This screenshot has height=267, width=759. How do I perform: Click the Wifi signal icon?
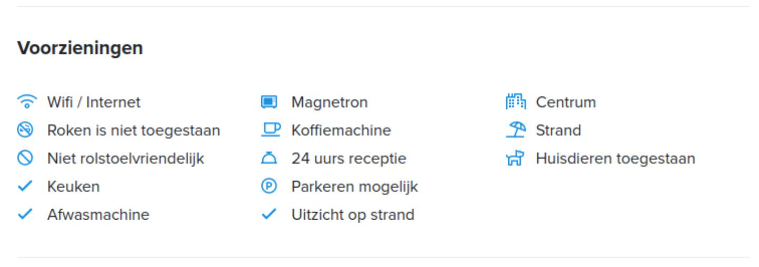tap(25, 102)
